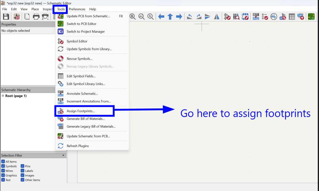Select Annotate Schematic in Tools menu
319x191 pixels.
[x=92, y=94]
